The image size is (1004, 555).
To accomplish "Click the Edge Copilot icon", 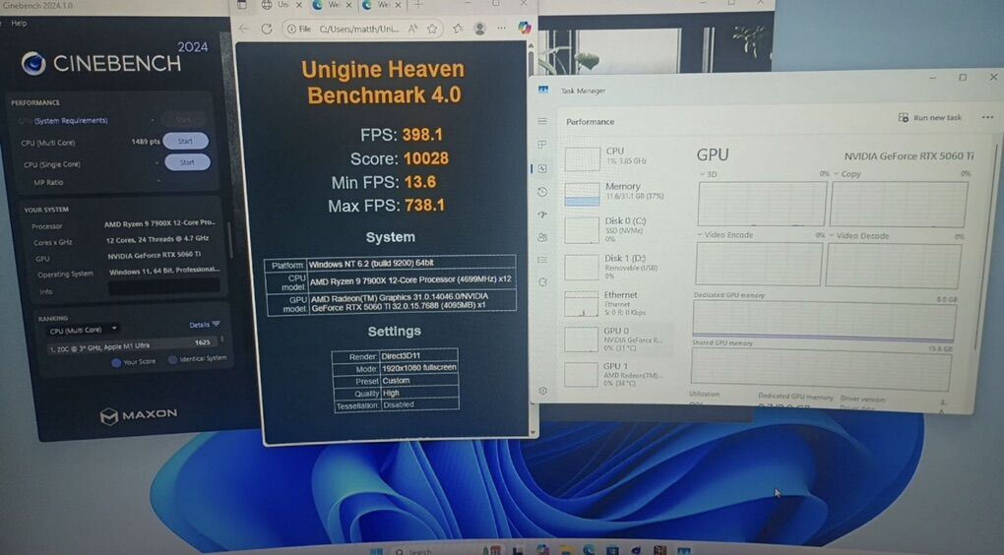I will point(525,29).
